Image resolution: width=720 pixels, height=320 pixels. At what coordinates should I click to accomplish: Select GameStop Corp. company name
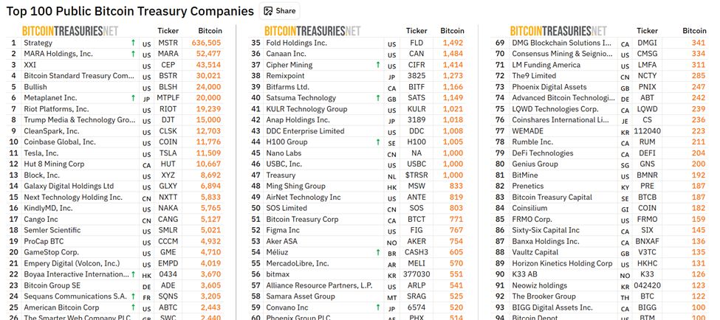click(52, 252)
